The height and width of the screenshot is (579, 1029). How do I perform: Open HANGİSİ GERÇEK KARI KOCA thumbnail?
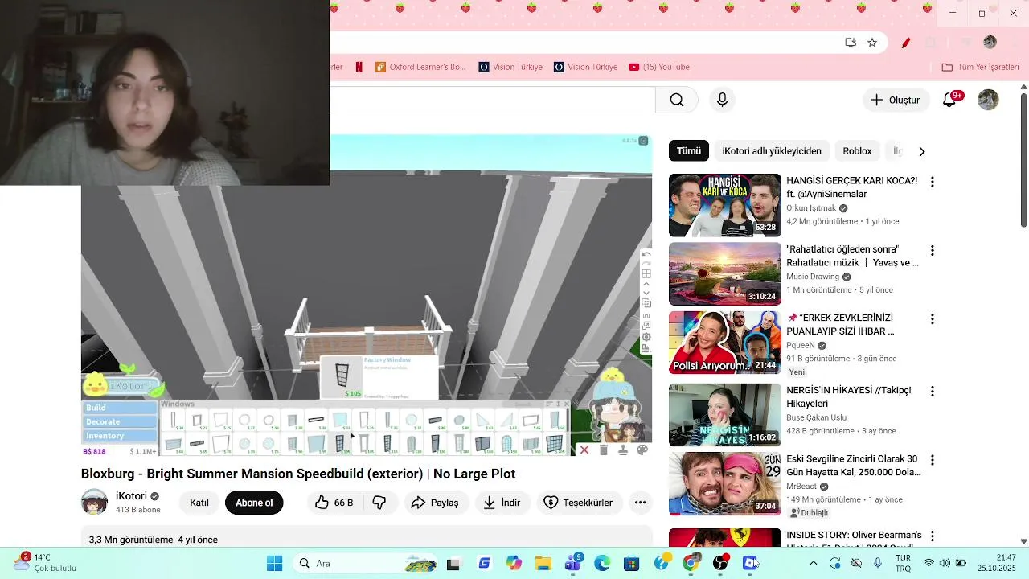pyautogui.click(x=724, y=205)
